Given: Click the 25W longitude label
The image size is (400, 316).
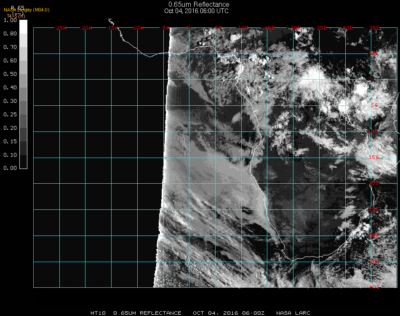Looking at the screenshot, I should [x=61, y=28].
